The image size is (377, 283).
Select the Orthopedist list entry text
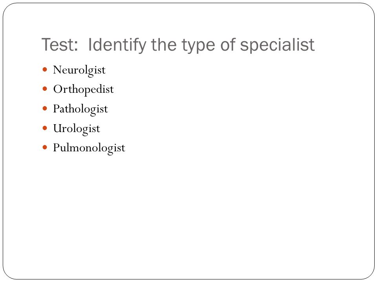(x=83, y=90)
